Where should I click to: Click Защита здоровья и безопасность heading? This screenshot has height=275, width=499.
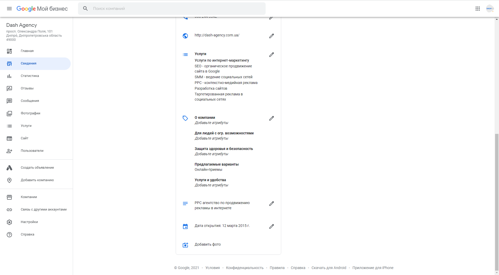pyautogui.click(x=224, y=149)
